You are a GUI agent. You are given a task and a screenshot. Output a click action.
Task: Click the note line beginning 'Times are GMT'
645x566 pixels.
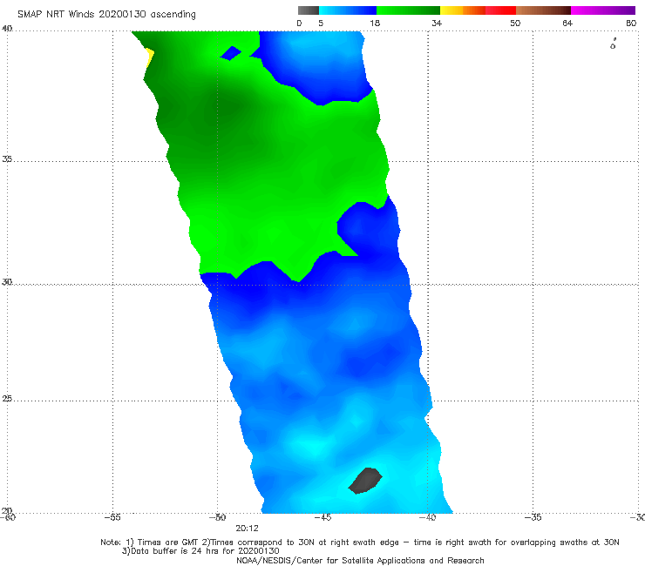tap(360, 542)
